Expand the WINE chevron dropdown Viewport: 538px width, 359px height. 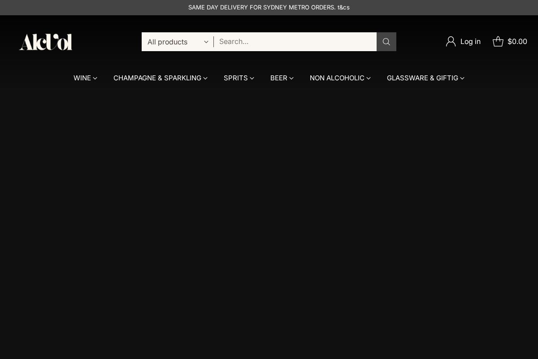tap(95, 78)
